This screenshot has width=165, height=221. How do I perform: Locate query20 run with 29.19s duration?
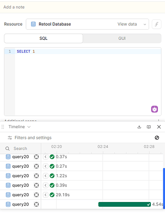tap(36, 195)
